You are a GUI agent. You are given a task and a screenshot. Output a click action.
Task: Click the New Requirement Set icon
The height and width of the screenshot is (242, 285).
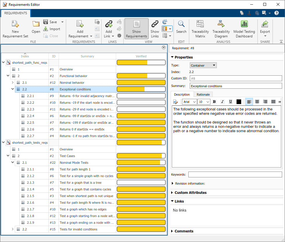[15, 24]
